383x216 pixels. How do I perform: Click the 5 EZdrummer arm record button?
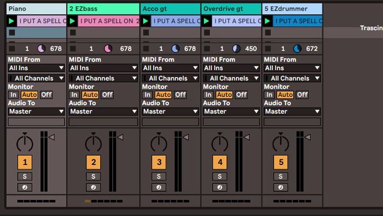tap(281, 188)
